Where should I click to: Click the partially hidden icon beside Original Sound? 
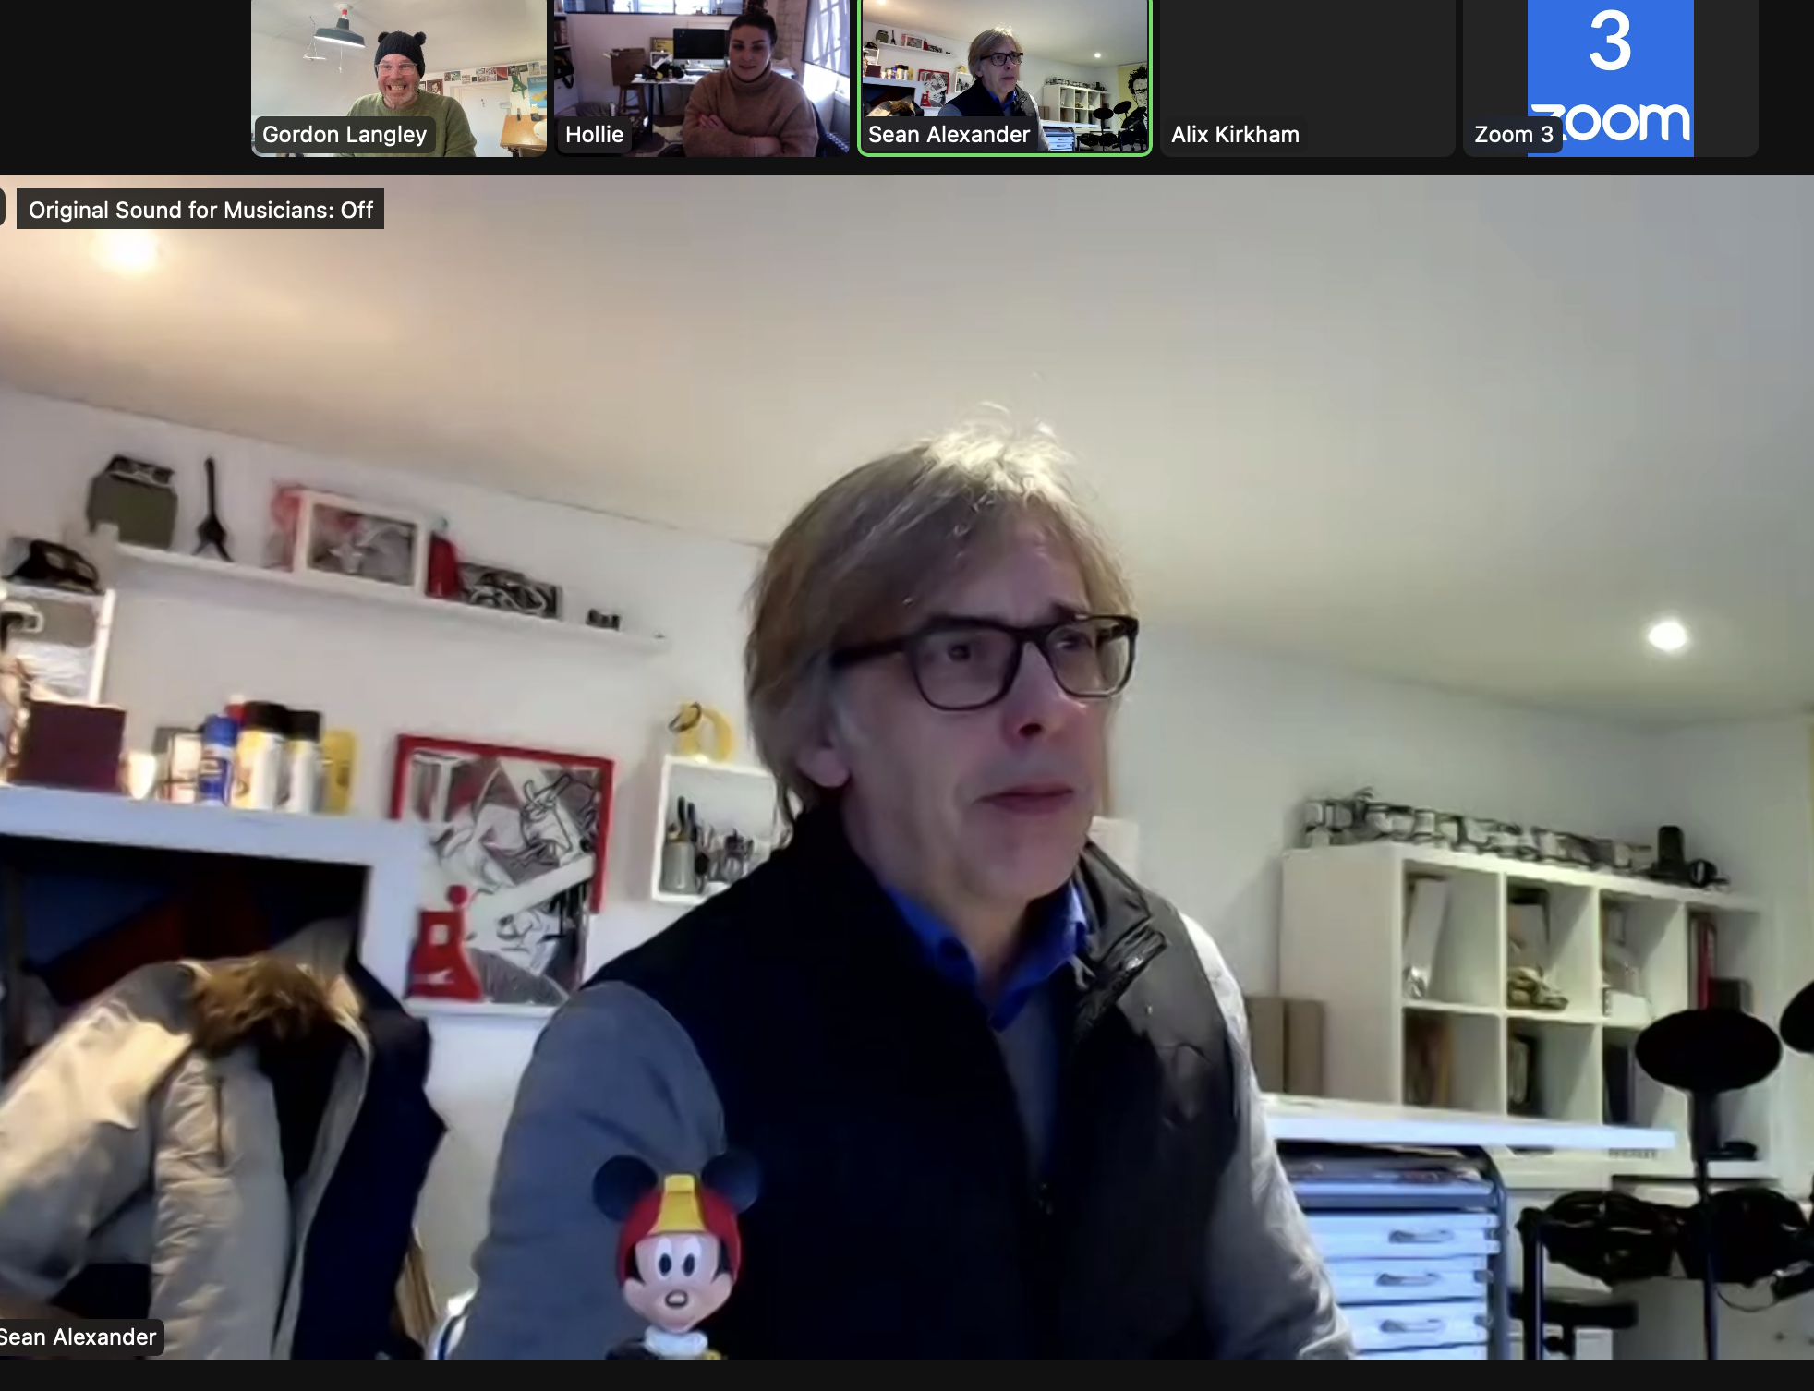coord(3,208)
